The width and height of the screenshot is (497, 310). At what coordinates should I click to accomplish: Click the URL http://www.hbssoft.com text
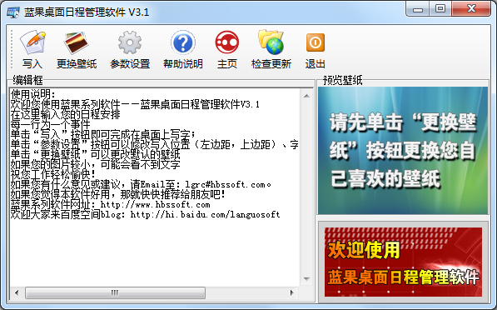[x=156, y=204]
